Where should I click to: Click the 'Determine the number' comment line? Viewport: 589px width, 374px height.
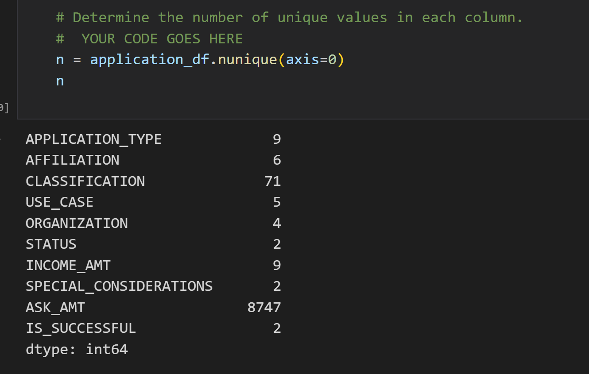(289, 18)
